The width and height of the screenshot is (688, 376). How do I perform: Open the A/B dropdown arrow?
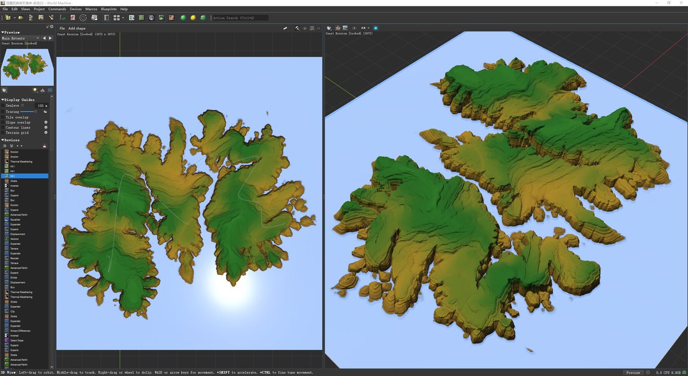[369, 28]
